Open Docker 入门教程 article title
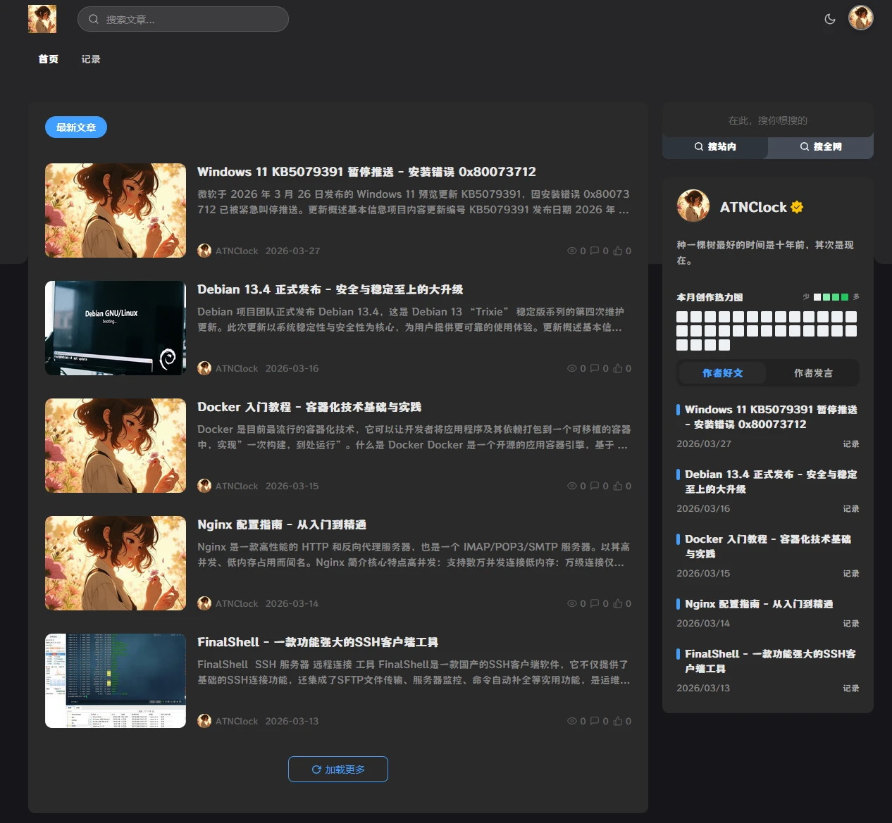The height and width of the screenshot is (823, 892). click(309, 407)
